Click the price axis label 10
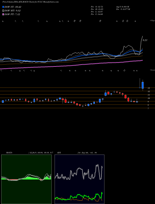 click(148, 98)
